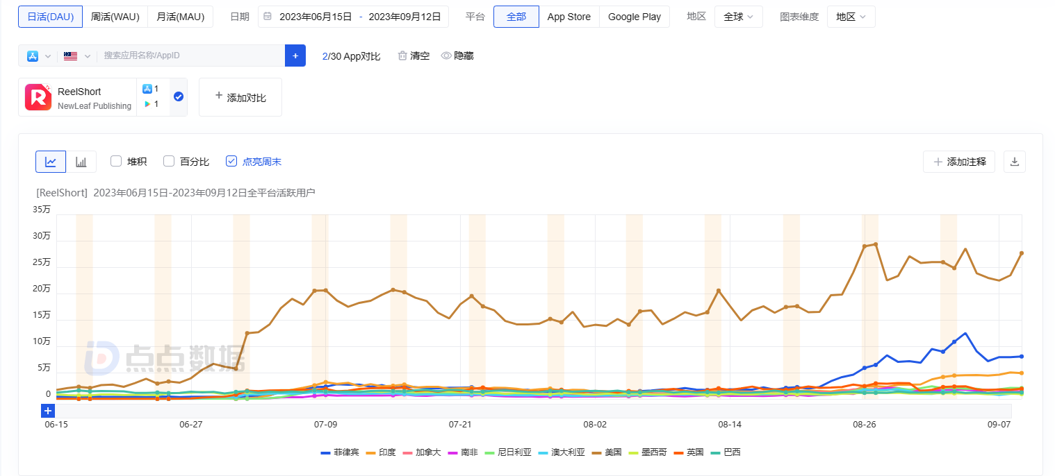Switch to 周活(WAU) tab

click(x=115, y=17)
